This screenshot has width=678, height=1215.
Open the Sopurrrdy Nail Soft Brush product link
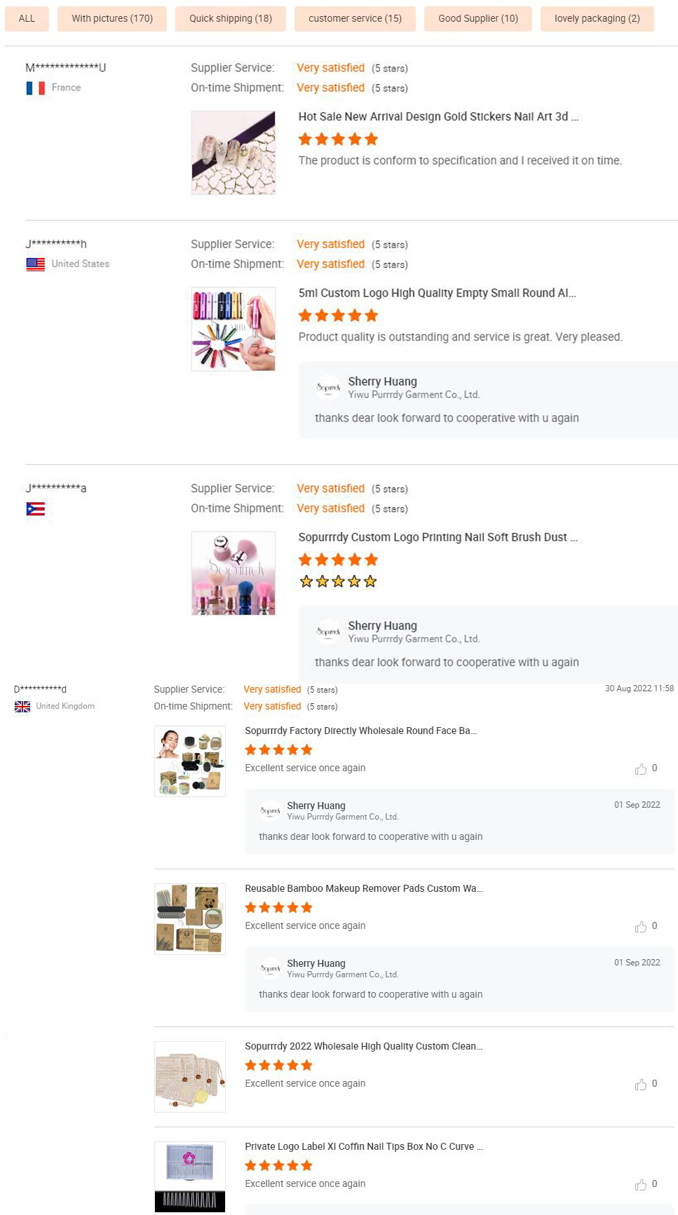[438, 537]
